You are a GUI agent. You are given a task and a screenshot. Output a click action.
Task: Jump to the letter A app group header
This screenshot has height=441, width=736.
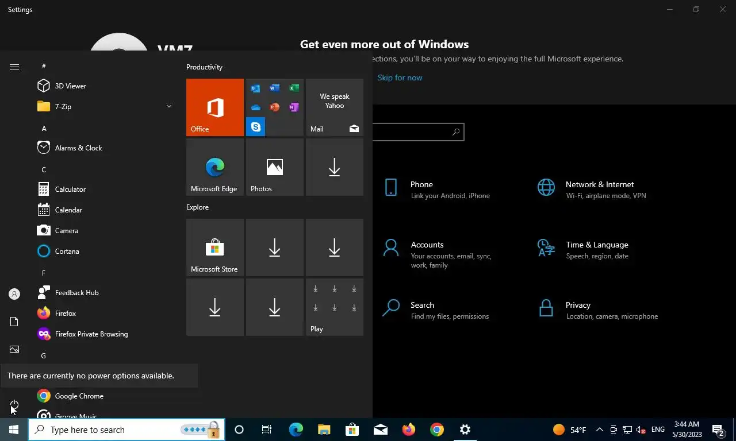(44, 128)
